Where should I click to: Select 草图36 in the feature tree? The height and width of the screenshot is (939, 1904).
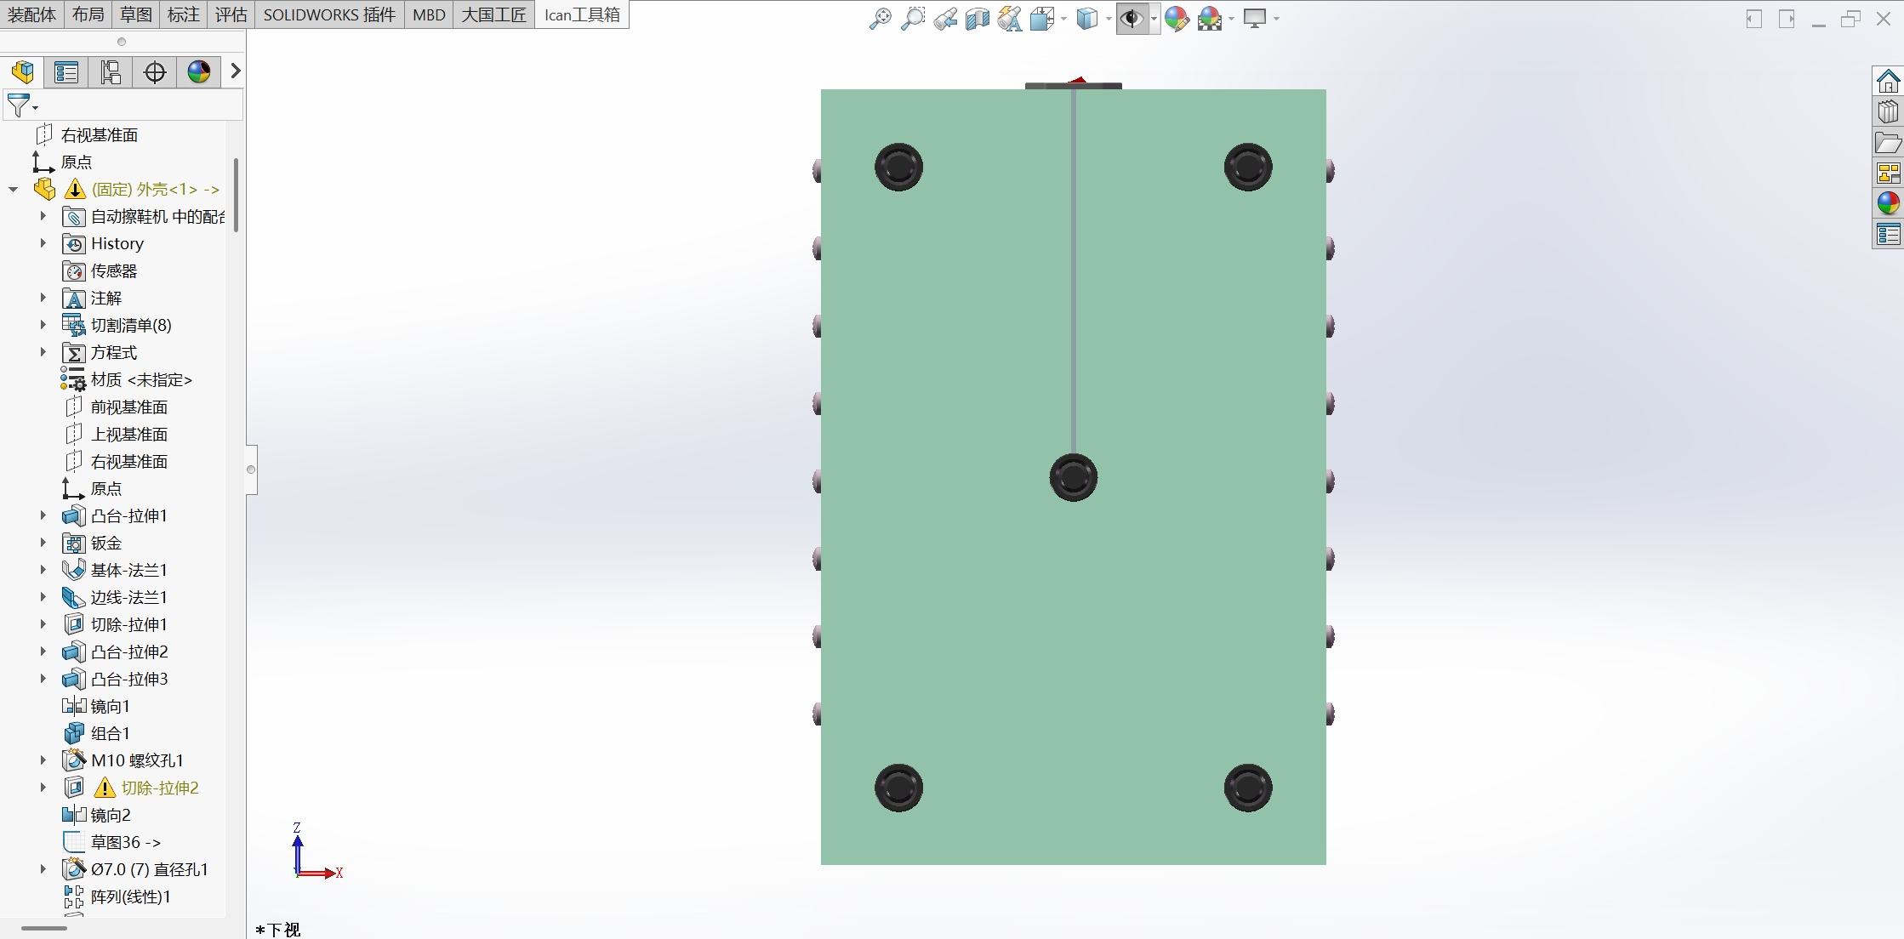(x=120, y=842)
